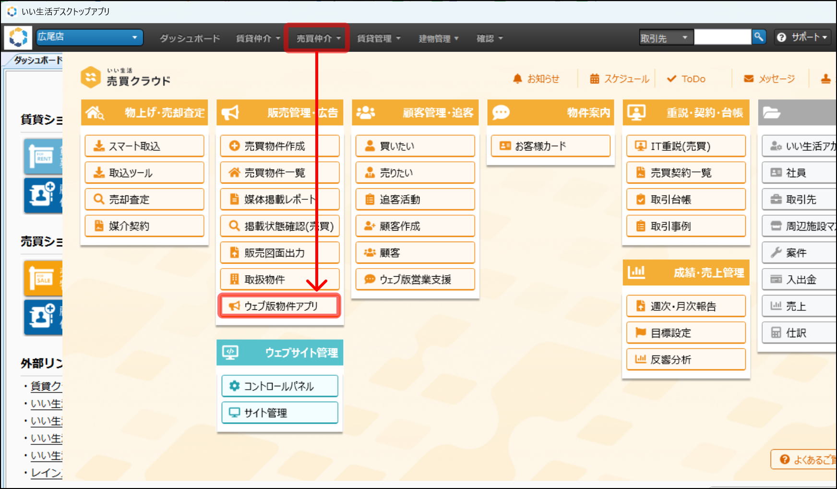Open お客様カード
The height and width of the screenshot is (489, 837).
coord(550,146)
